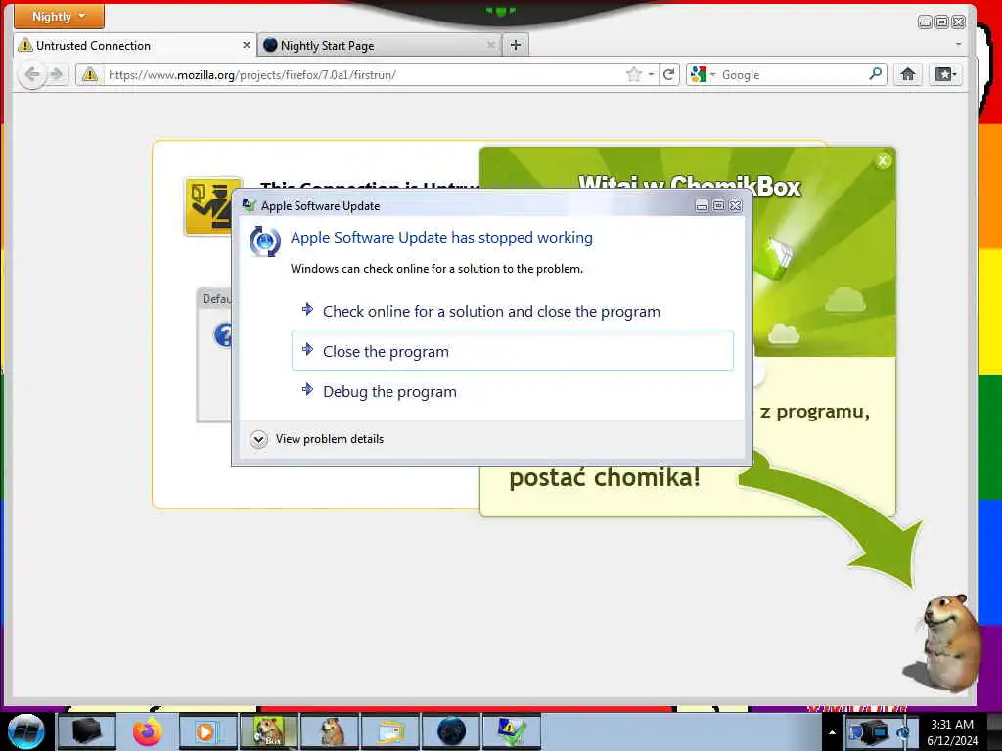Click the blue Apple Software Update globe icon
This screenshot has width=1002, height=751.
tap(264, 242)
